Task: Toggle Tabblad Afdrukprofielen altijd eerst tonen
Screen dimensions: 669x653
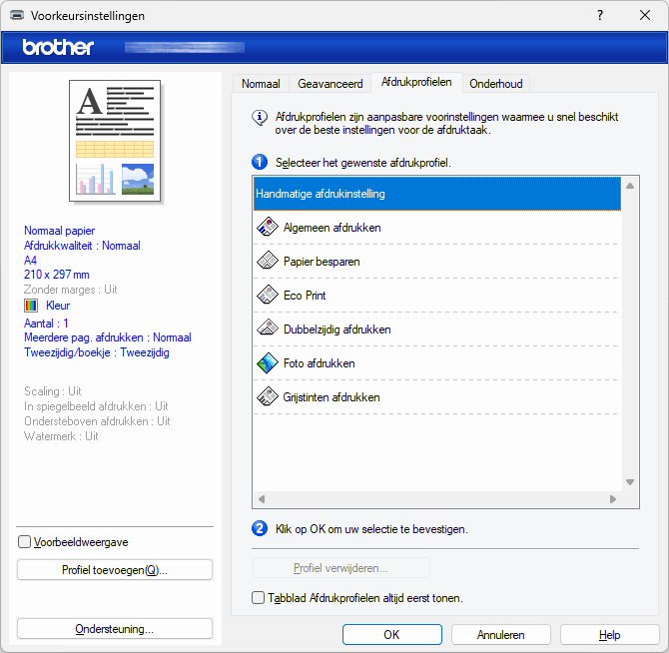Action: point(259,598)
